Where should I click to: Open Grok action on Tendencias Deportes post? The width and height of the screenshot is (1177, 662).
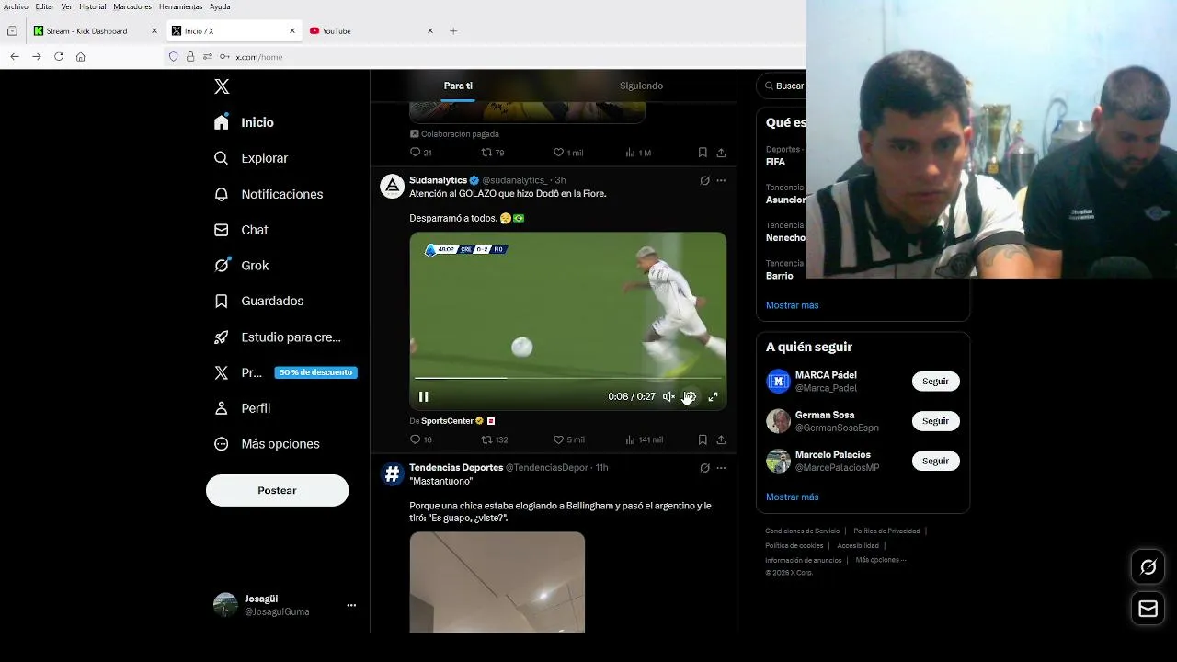704,468
